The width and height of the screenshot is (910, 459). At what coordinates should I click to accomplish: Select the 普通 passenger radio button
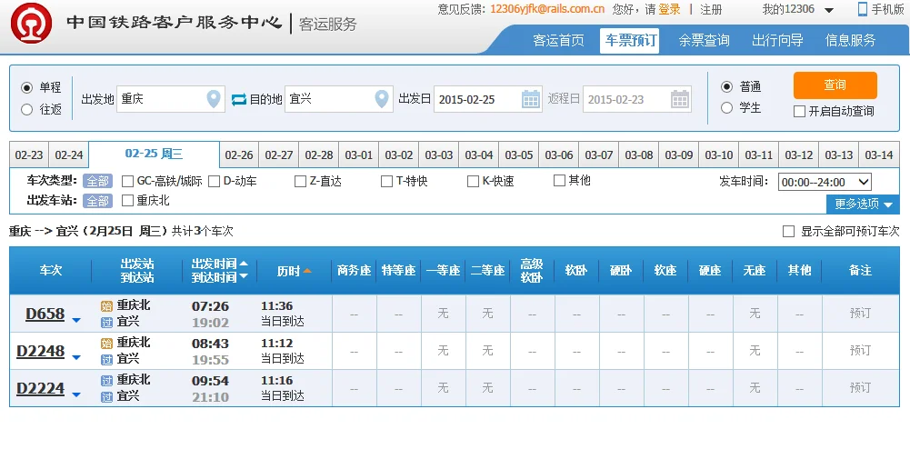(726, 87)
